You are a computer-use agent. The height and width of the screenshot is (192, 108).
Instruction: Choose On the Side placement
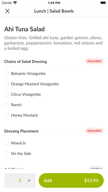click(x=54, y=153)
